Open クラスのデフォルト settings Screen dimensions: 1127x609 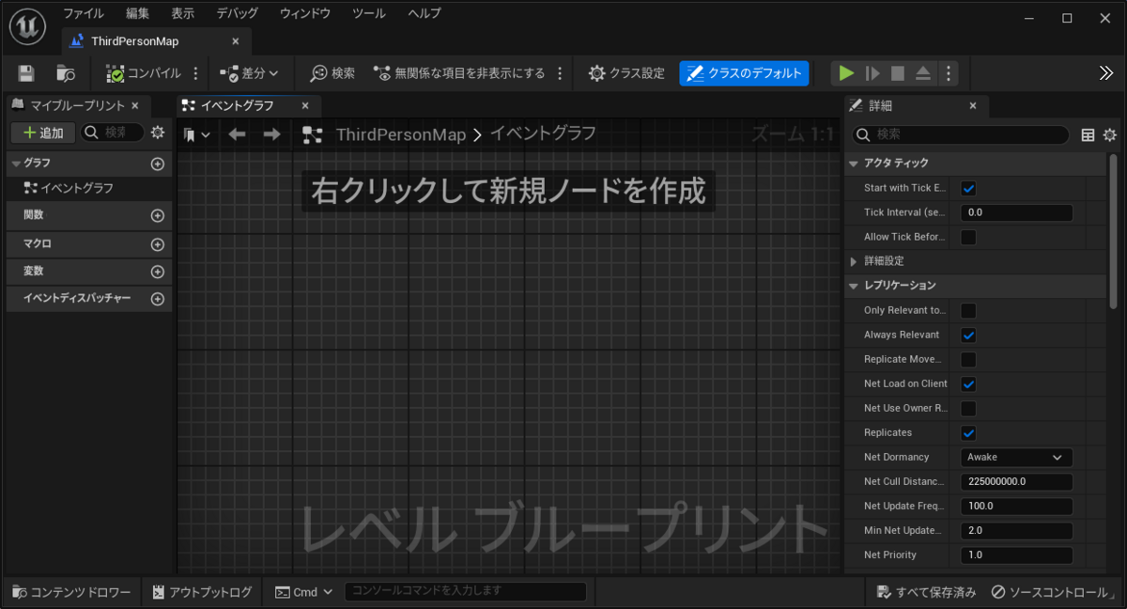coord(744,72)
